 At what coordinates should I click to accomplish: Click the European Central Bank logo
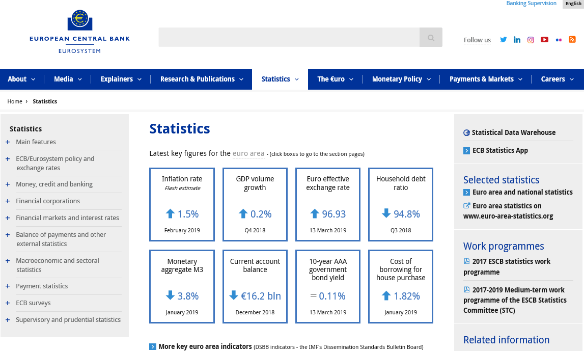[x=80, y=32]
